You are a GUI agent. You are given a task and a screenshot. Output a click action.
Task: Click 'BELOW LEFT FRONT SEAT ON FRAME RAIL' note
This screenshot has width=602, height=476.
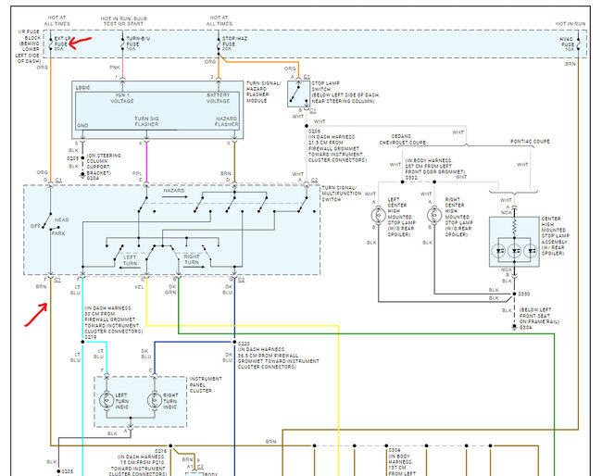pyautogui.click(x=539, y=316)
